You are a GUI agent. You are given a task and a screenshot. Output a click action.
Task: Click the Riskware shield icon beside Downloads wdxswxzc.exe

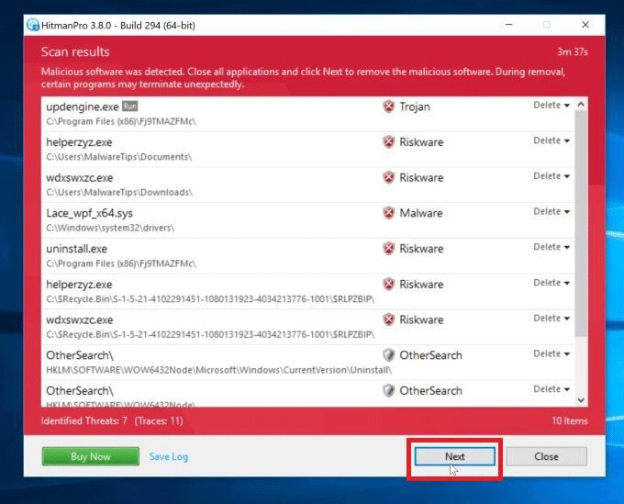pyautogui.click(x=388, y=177)
